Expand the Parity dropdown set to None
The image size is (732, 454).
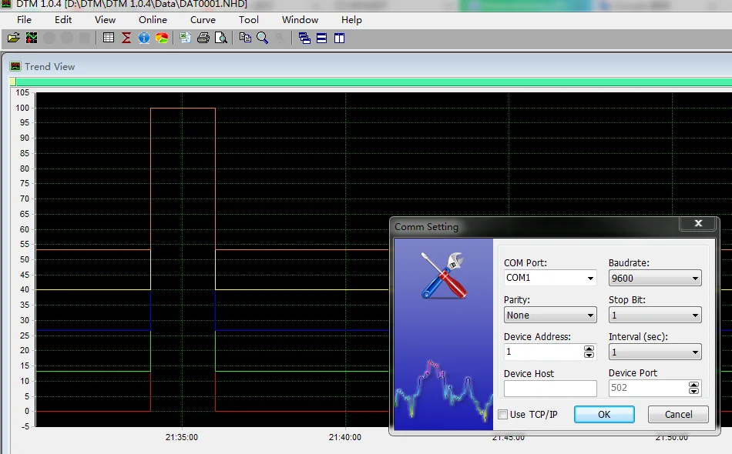[550, 315]
